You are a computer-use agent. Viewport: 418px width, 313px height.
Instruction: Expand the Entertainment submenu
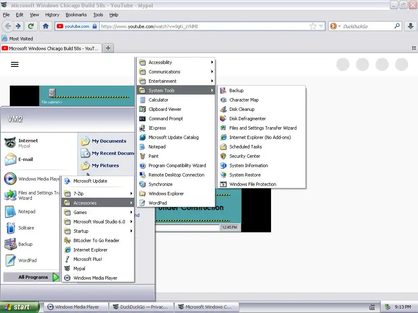(176, 81)
